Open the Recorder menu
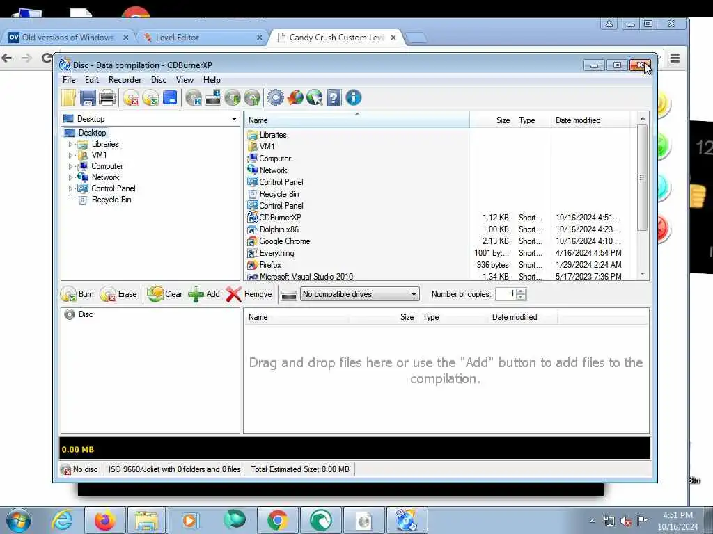The height and width of the screenshot is (534, 713). coord(125,80)
